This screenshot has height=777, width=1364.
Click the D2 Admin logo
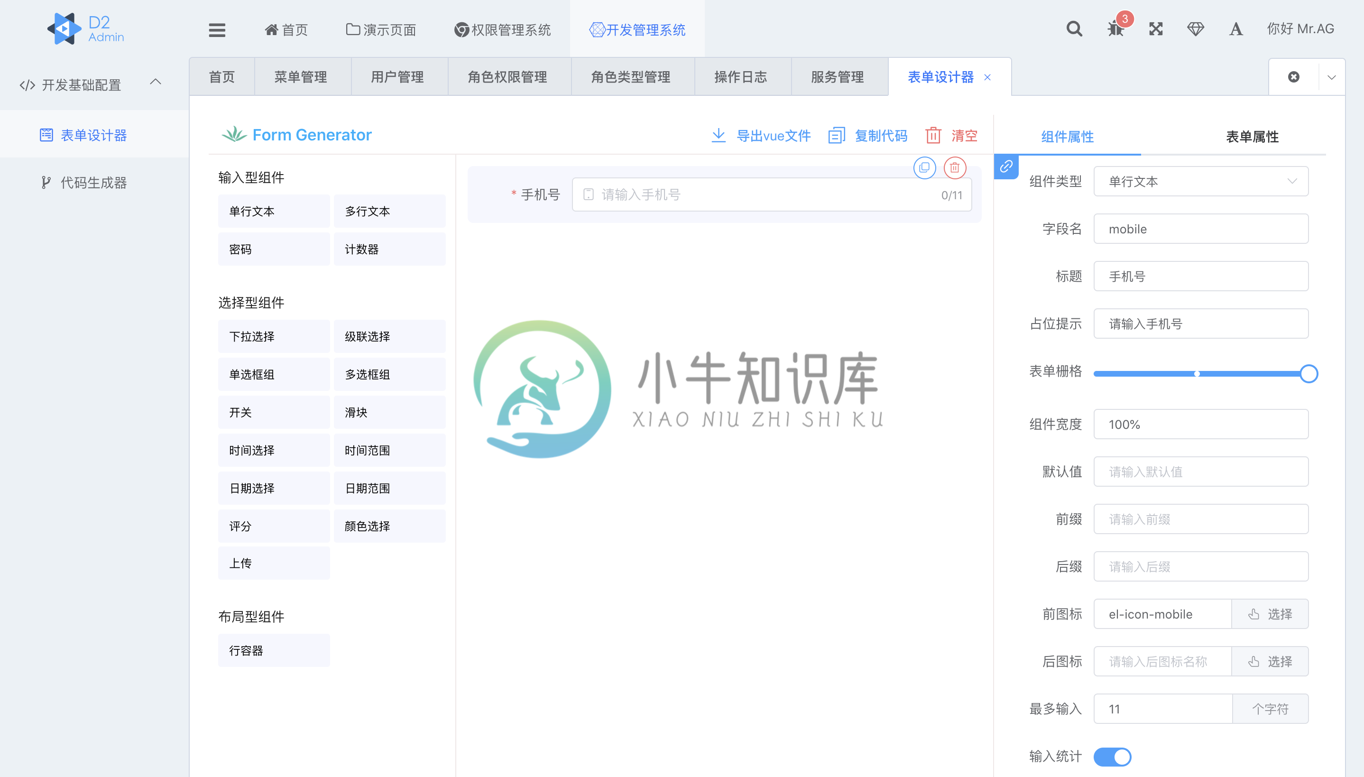click(86, 29)
